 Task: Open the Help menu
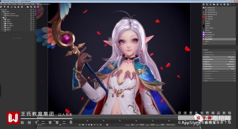pos(33,4)
